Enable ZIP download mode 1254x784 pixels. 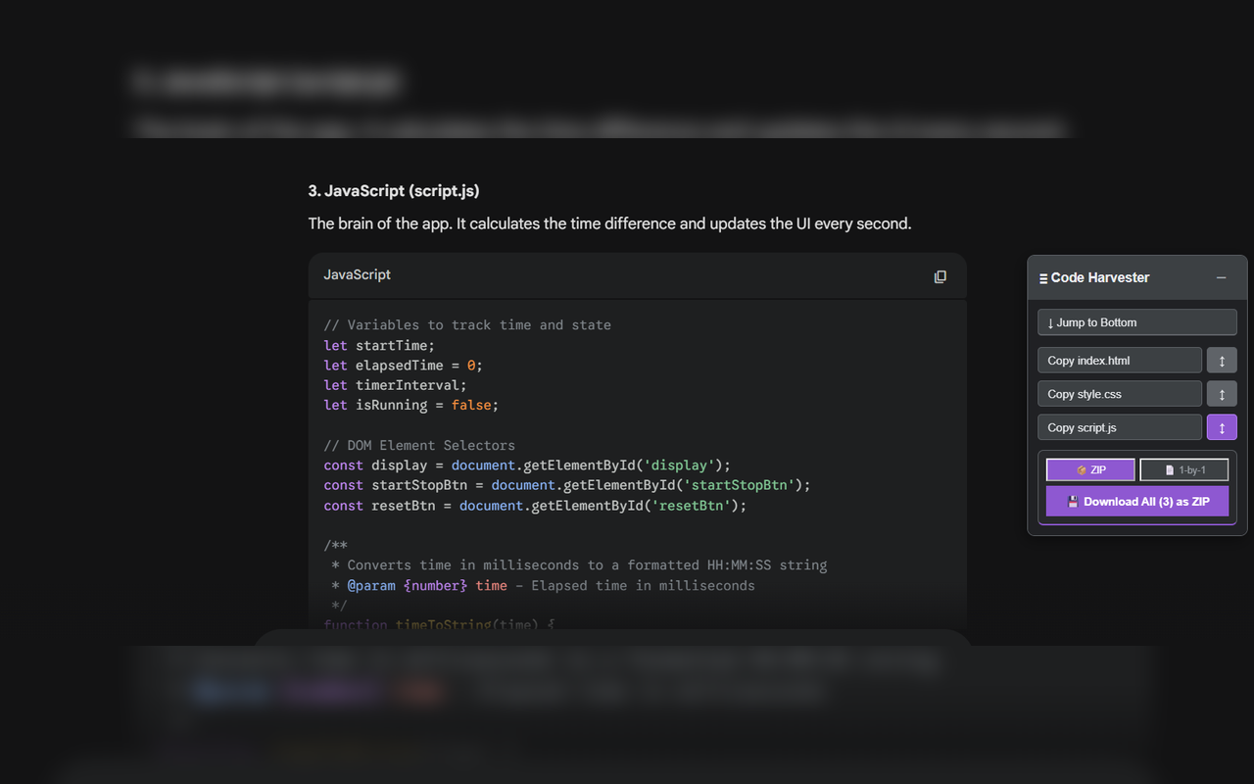(x=1089, y=469)
